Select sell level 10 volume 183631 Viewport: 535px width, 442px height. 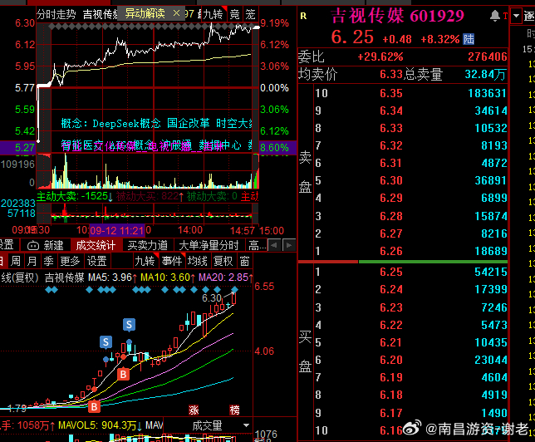point(487,93)
